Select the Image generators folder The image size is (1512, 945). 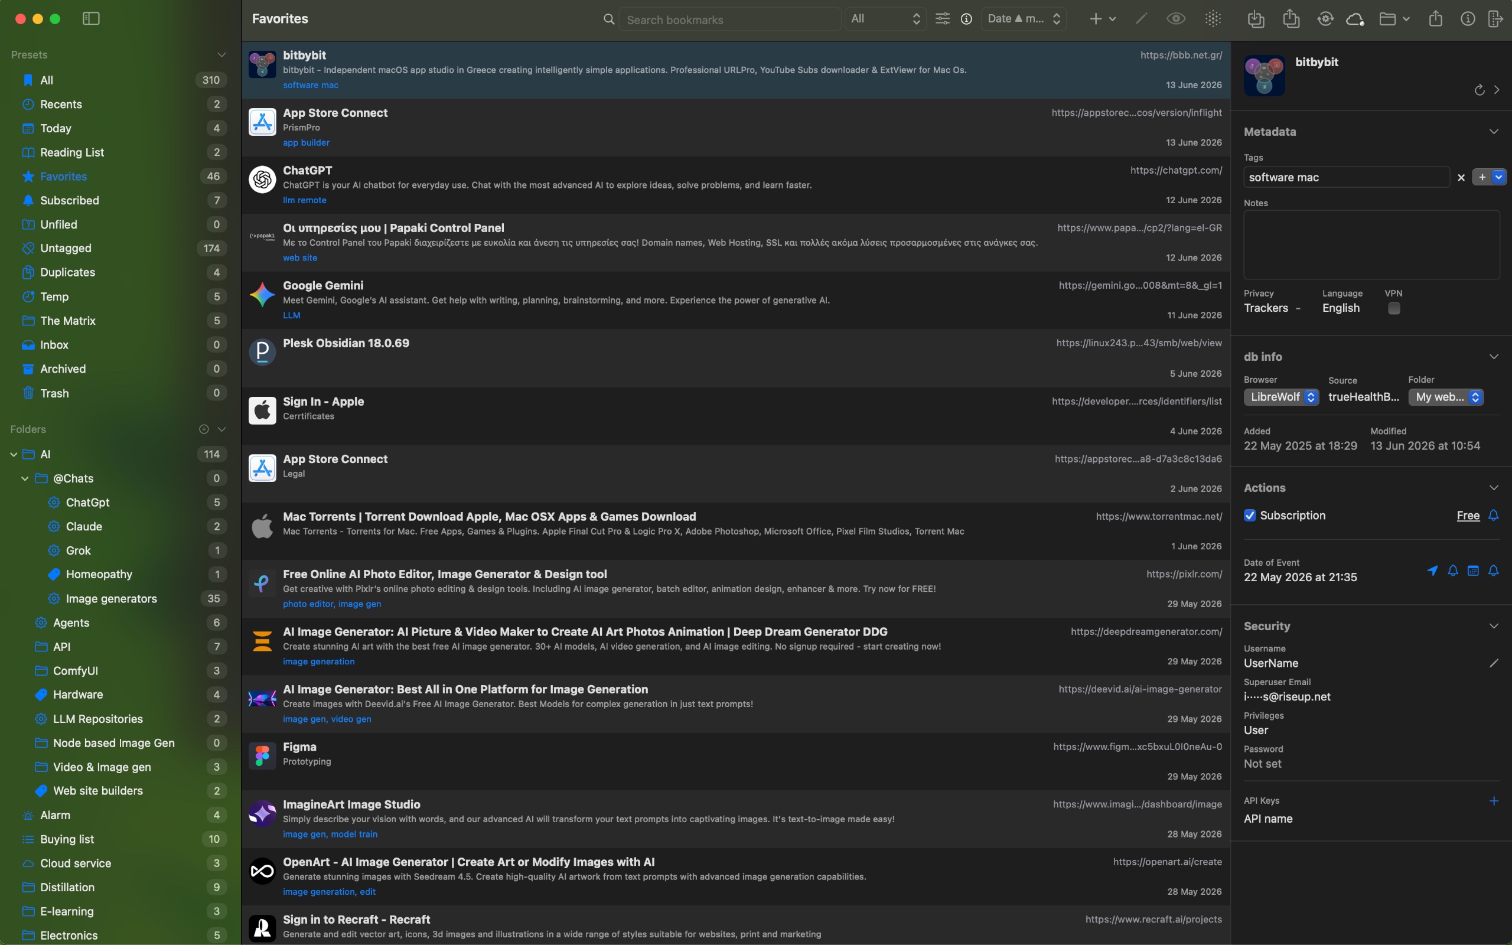tap(120, 598)
